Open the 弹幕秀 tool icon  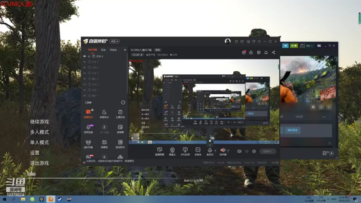point(104,144)
